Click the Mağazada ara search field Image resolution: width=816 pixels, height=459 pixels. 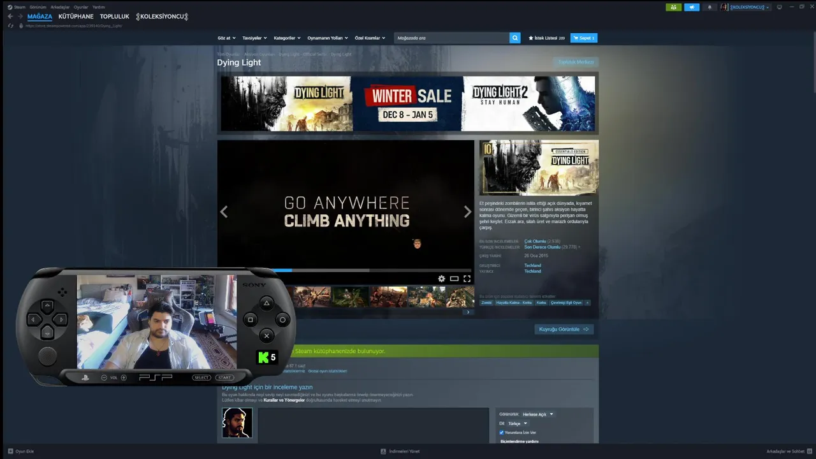451,38
